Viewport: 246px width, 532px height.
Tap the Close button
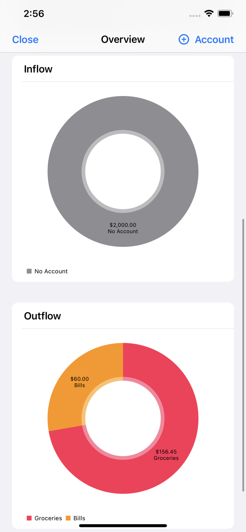[25, 39]
